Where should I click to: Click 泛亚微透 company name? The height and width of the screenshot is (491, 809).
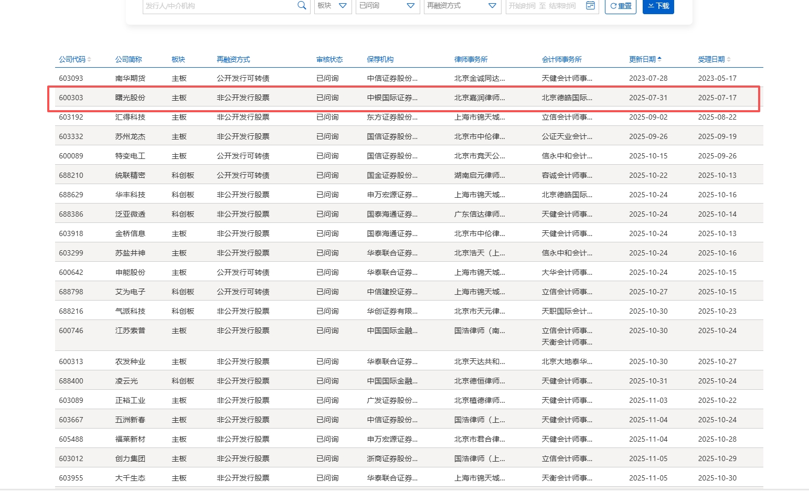[x=130, y=214]
